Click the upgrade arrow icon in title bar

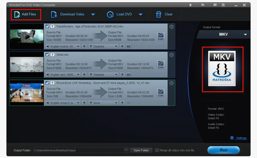190,5
